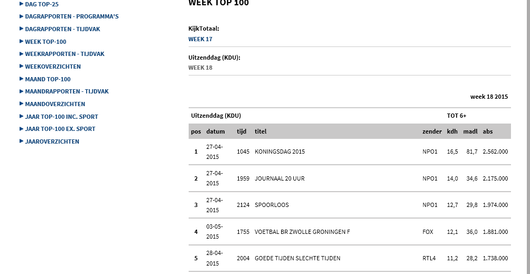Click arrow icon beside WEEK TOP-100

tap(22, 41)
